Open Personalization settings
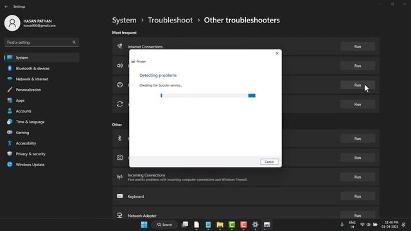The width and height of the screenshot is (411, 231). (x=42, y=90)
